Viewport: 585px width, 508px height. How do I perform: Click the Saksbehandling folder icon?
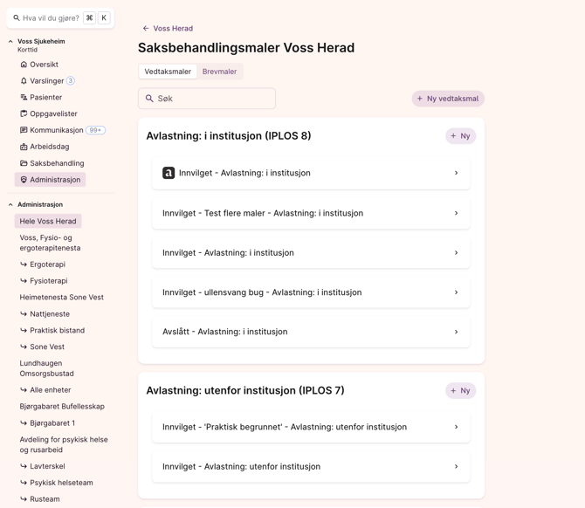pos(24,163)
